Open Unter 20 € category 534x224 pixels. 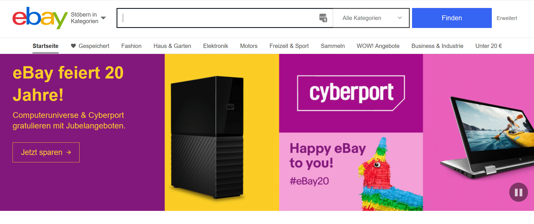point(488,46)
